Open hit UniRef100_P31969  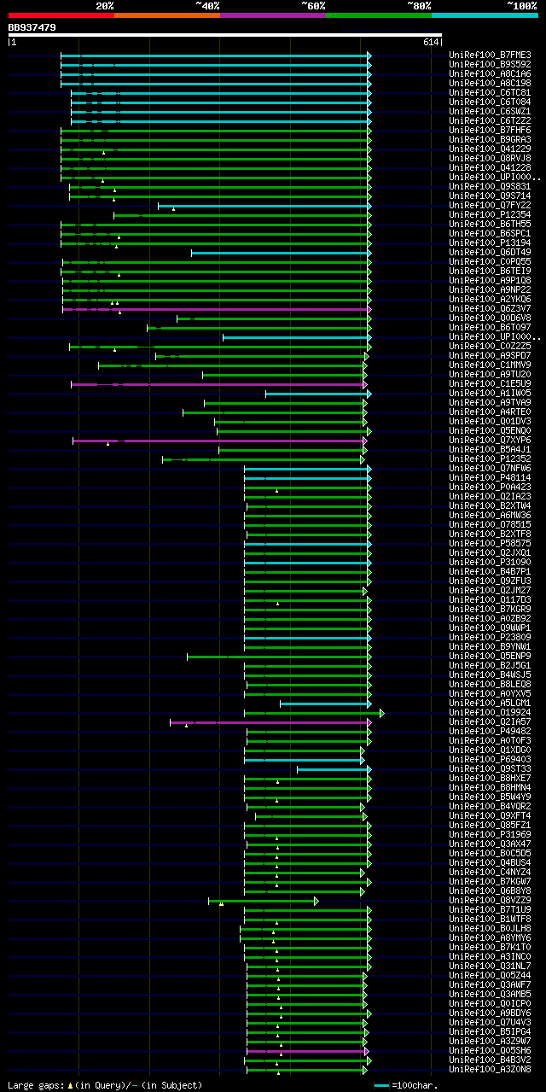490,835
